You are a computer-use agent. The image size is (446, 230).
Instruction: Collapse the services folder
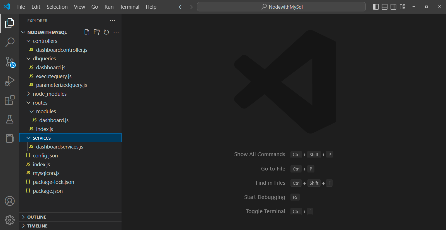28,138
